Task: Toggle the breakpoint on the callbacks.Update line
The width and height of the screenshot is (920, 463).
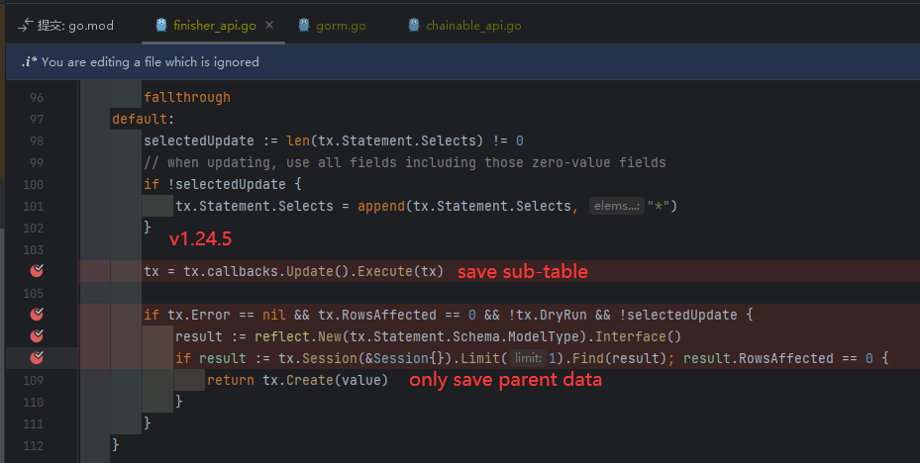Action: 37,271
